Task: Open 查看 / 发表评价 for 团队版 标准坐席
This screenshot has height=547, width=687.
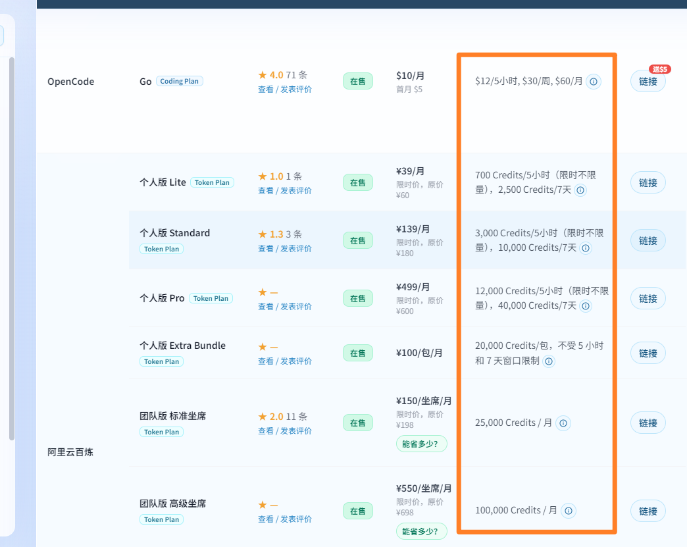Action: (285, 431)
